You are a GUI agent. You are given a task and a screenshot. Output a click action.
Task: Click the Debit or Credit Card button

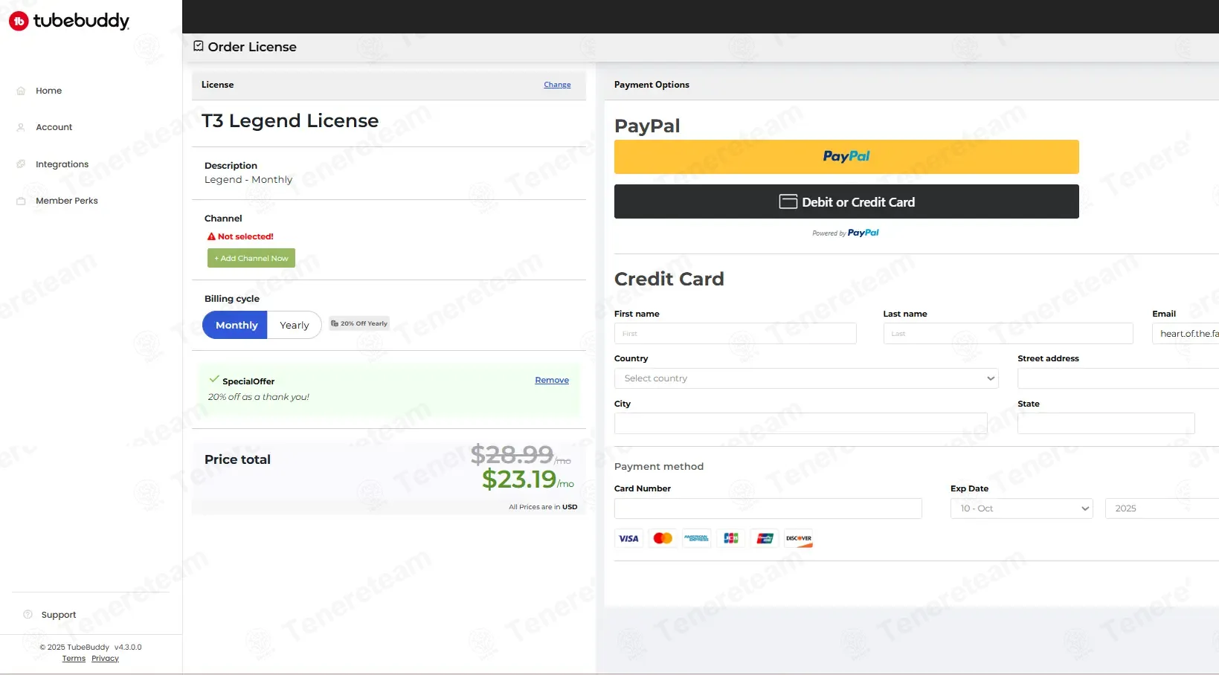pyautogui.click(x=846, y=201)
